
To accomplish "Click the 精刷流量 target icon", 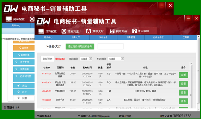I will click(x=64, y=31).
